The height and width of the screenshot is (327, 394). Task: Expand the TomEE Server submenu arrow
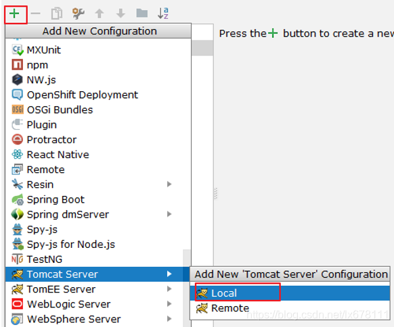click(x=169, y=289)
